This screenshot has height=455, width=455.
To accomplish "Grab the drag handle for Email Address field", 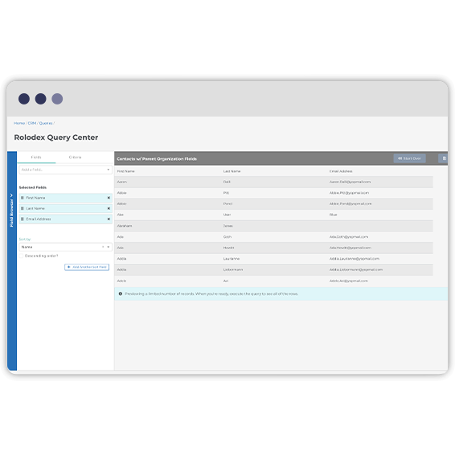I will pyautogui.click(x=22, y=219).
